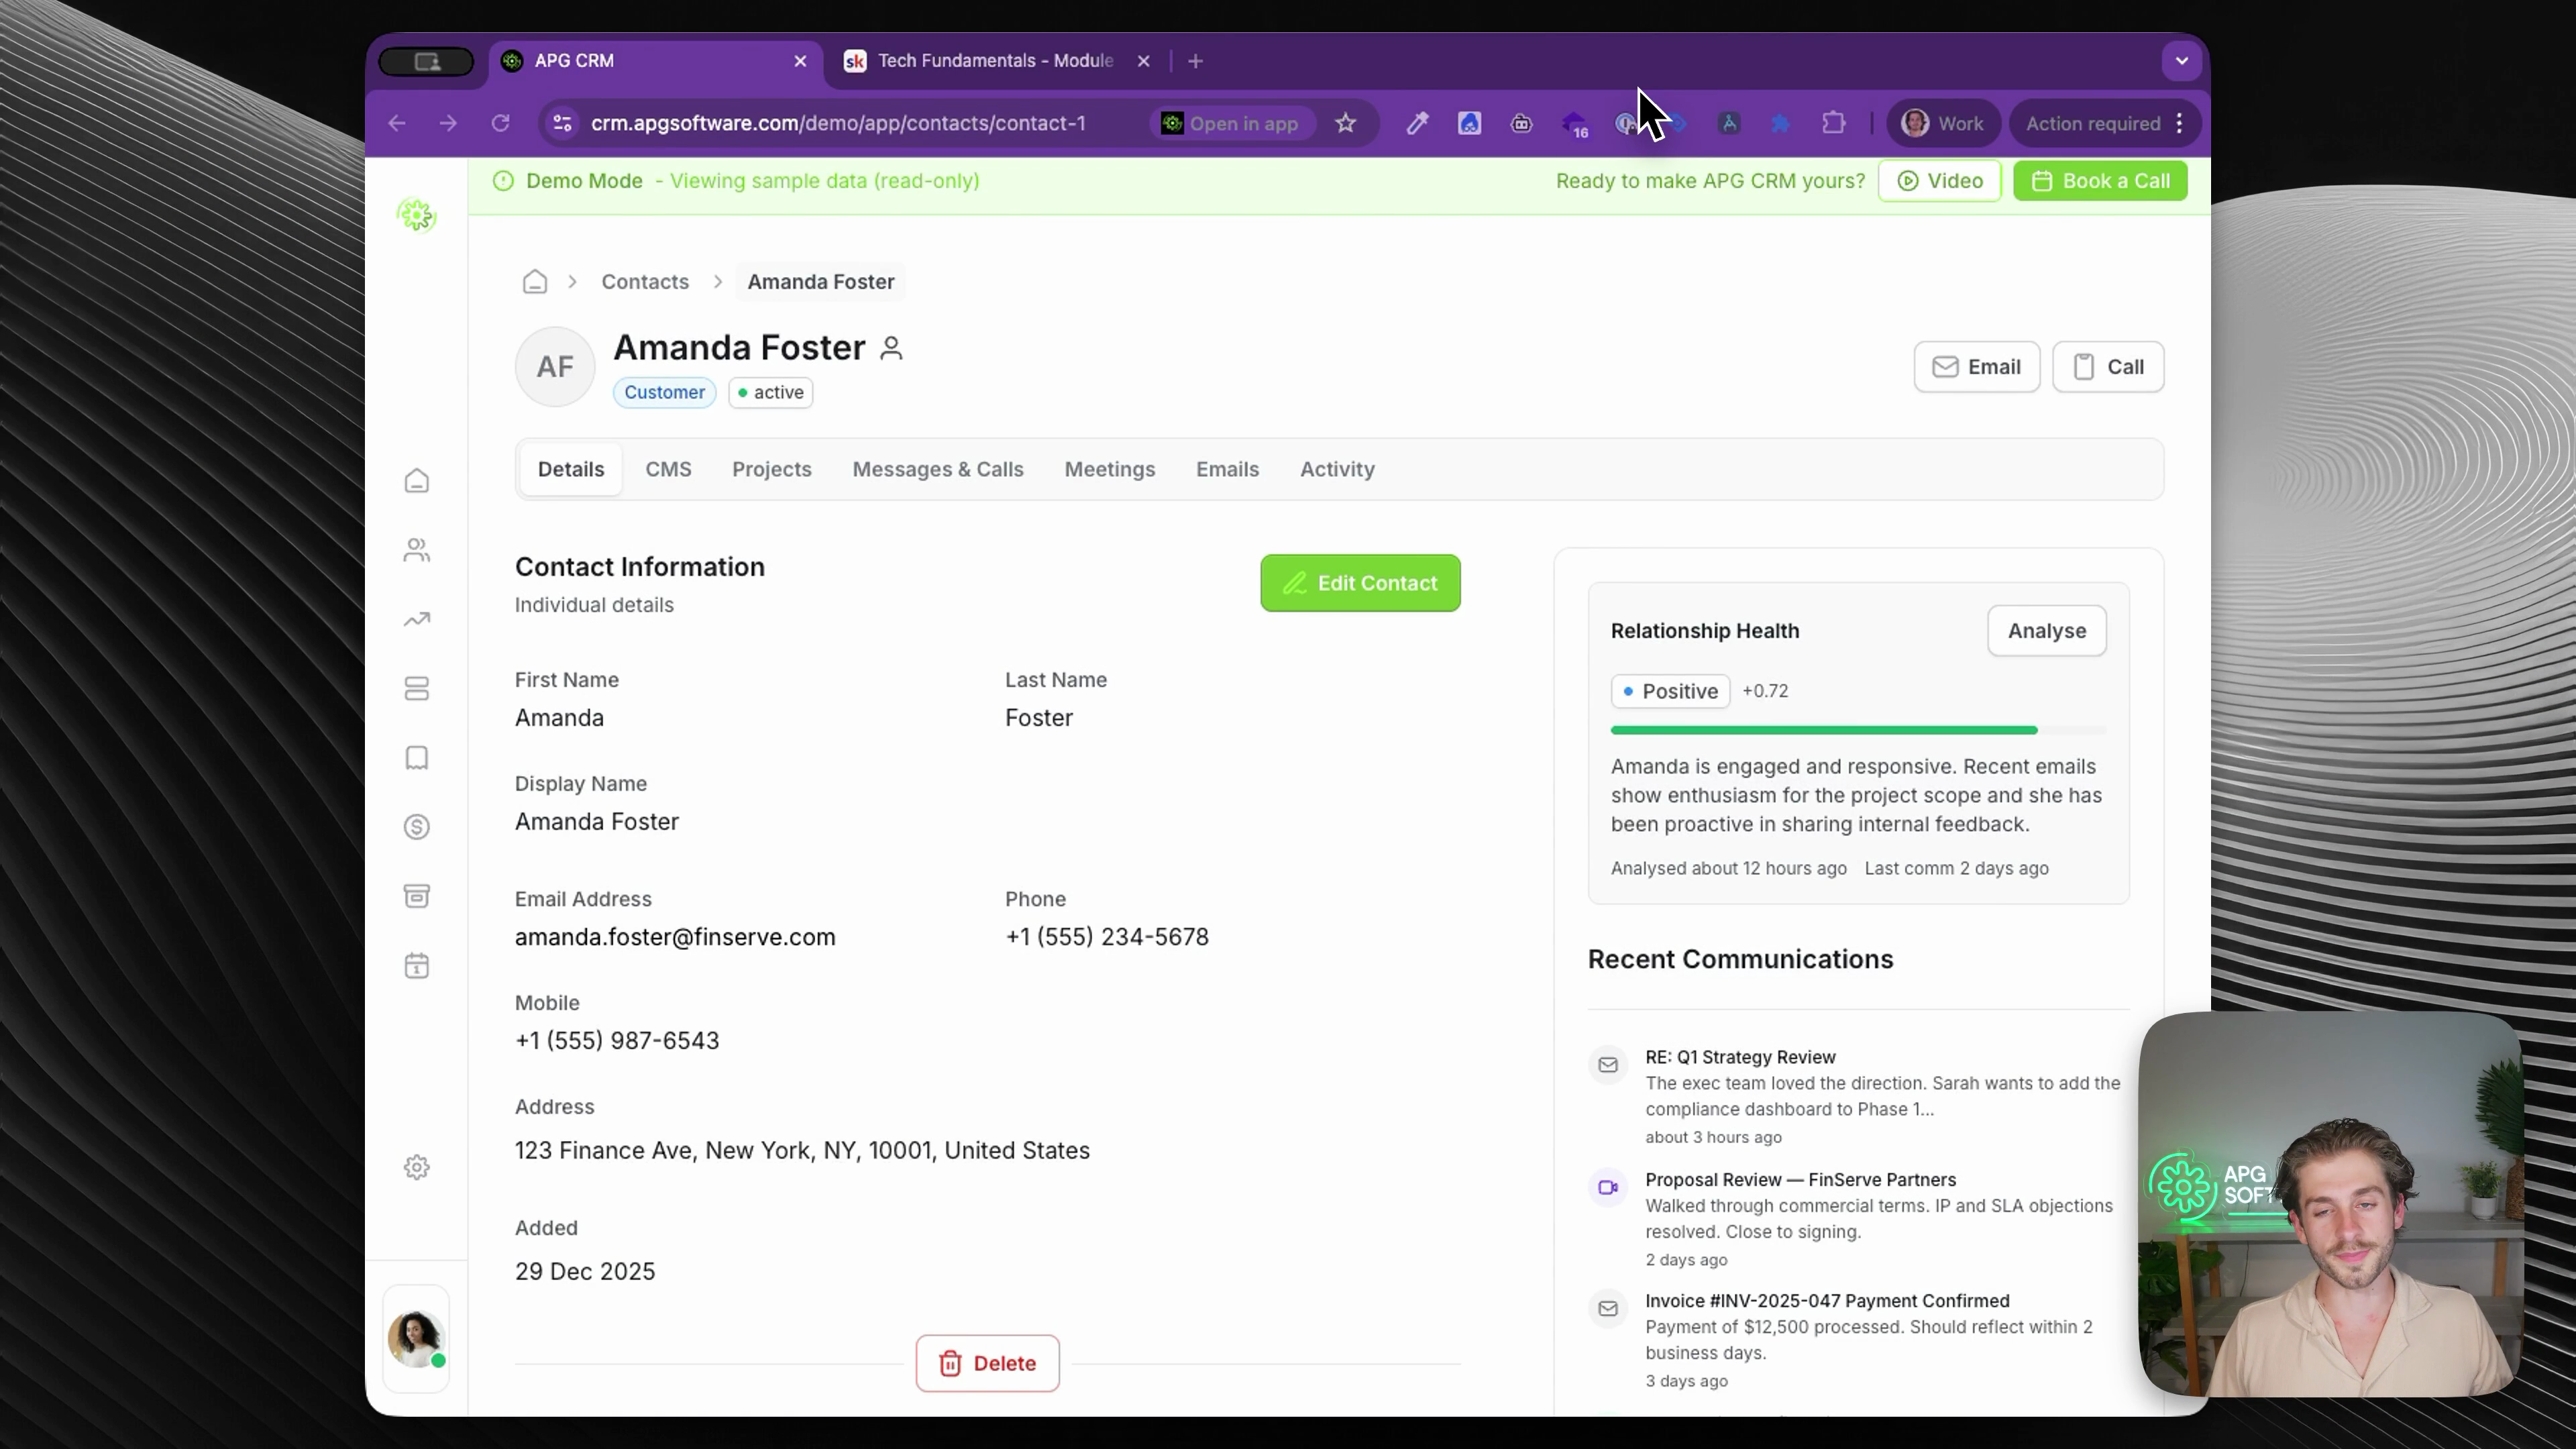The image size is (2576, 1449).
Task: Click the robot extension icon
Action: coord(1521,123)
